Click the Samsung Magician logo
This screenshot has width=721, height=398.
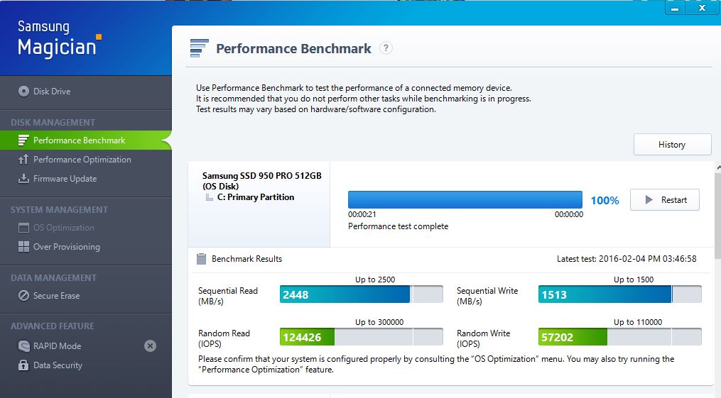[x=59, y=40]
